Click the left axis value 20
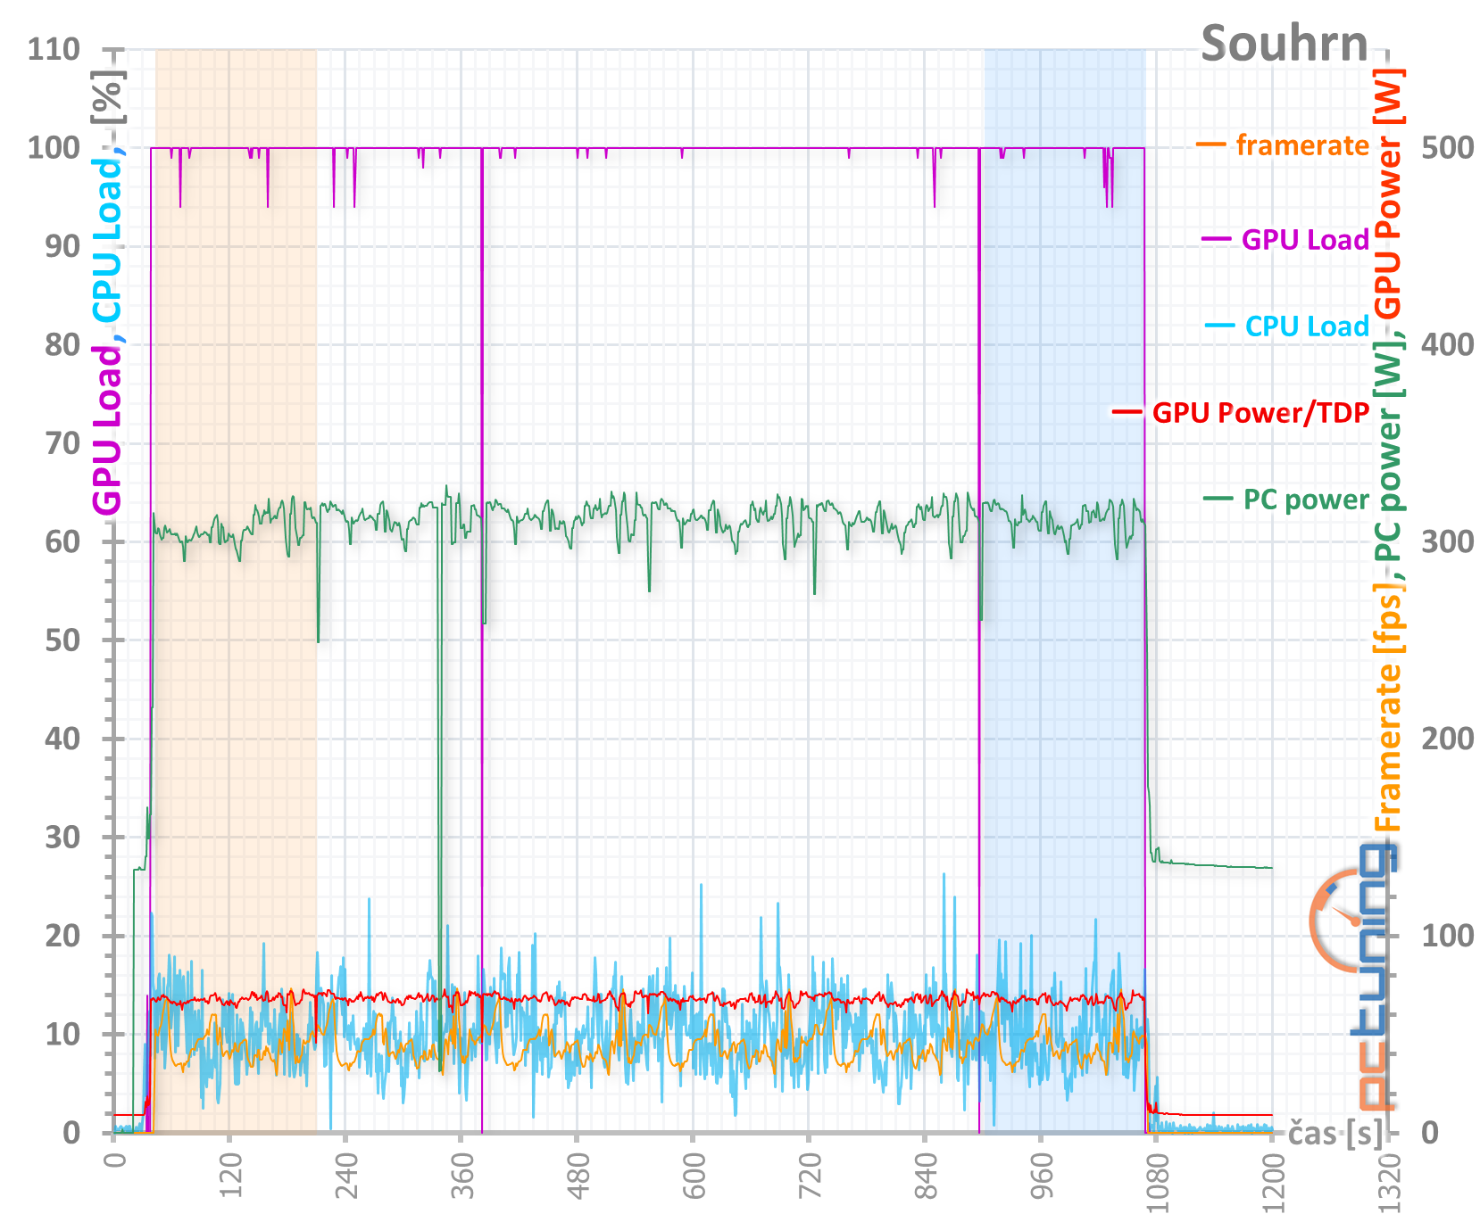 click(x=62, y=936)
